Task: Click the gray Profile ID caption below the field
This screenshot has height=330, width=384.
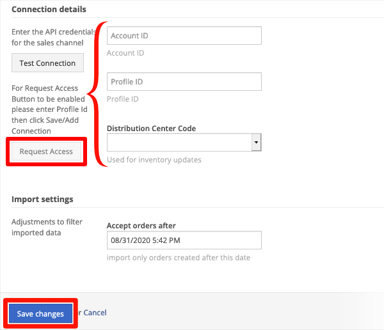Action: [123, 99]
